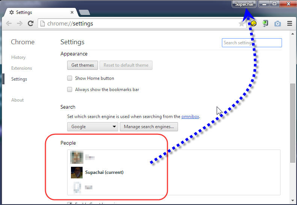
Task: Click the Appearance section heading
Action: (x=74, y=54)
